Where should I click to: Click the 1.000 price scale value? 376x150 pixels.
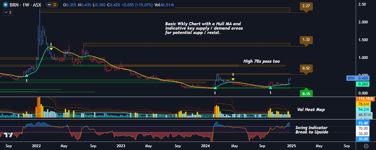point(363,58)
